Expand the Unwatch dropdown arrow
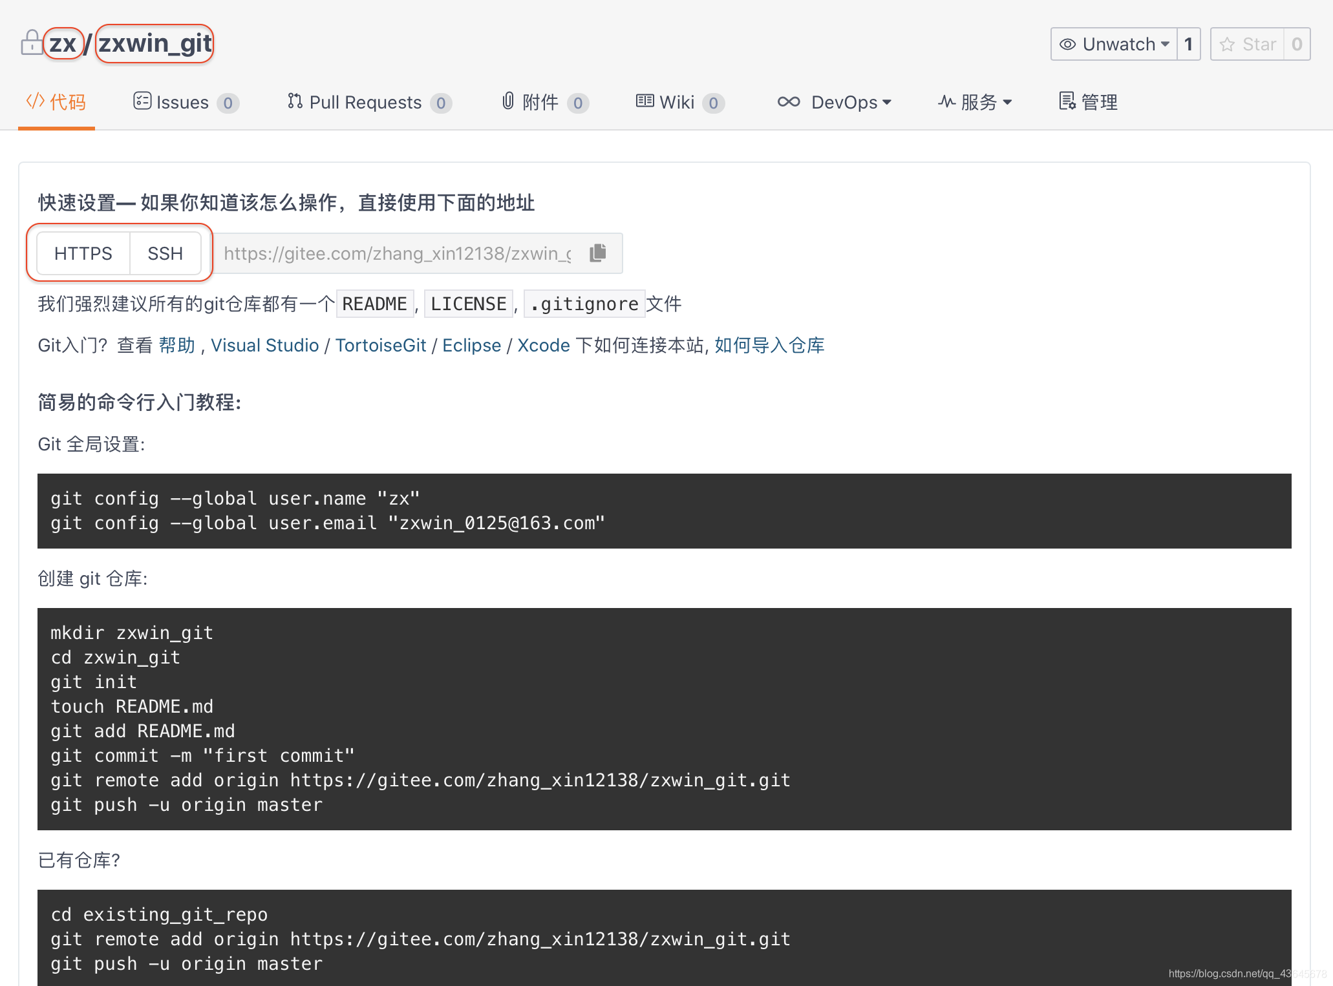The image size is (1333, 986). (x=1166, y=45)
